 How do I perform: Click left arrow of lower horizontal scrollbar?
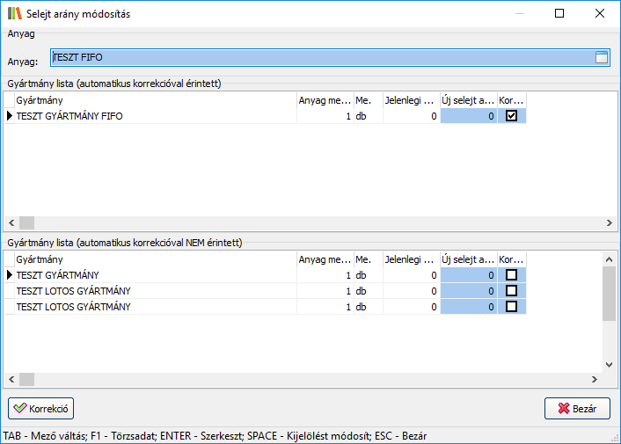(x=11, y=379)
